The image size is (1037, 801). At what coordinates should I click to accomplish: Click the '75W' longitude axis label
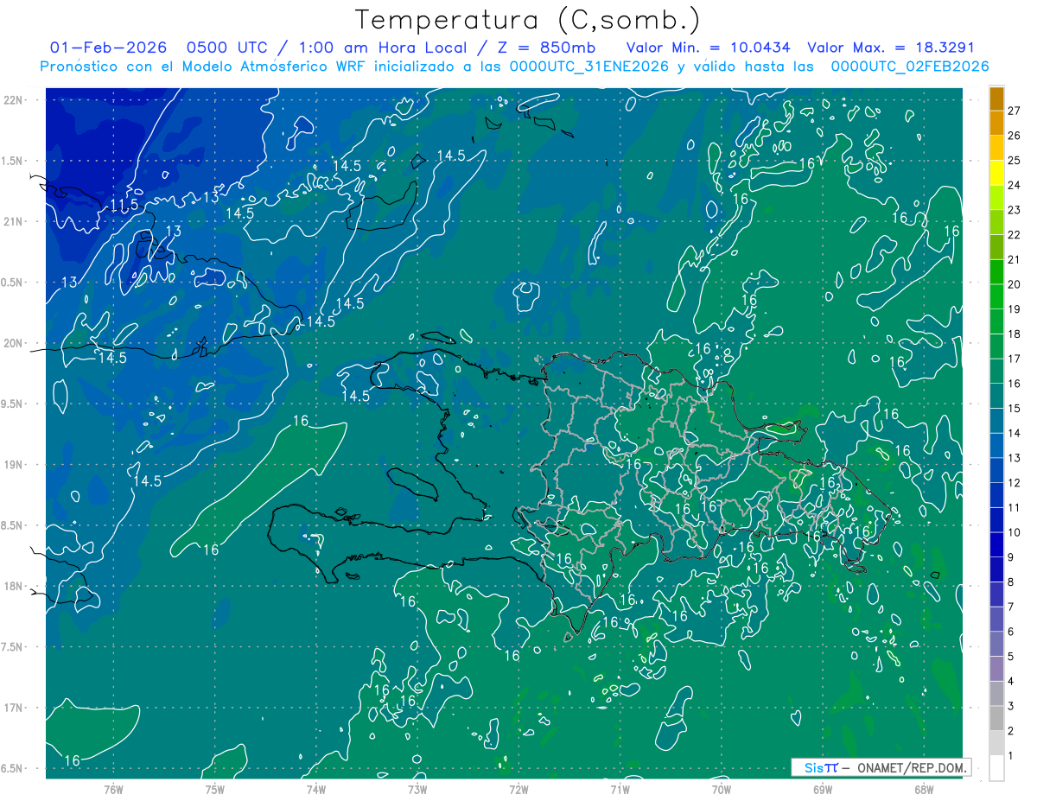pos(215,789)
